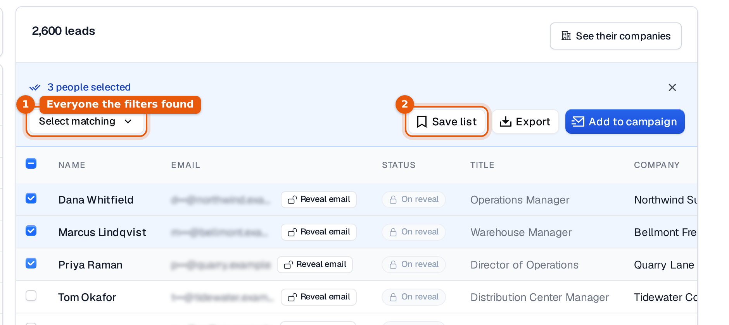
Task: Click the Operations Manager title cell
Action: 520,200
